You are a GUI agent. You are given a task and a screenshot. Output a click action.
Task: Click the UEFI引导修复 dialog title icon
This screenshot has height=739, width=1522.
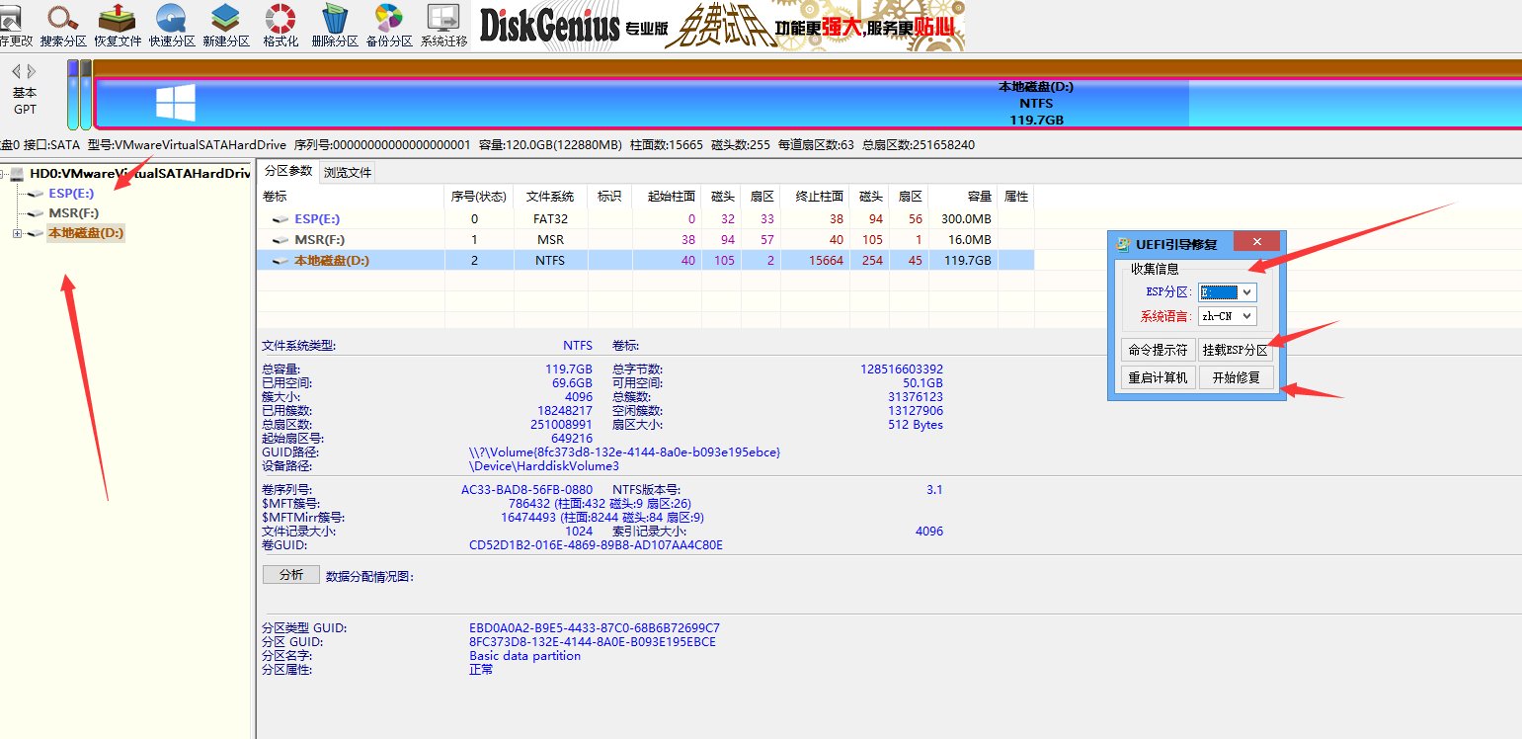point(1123,243)
